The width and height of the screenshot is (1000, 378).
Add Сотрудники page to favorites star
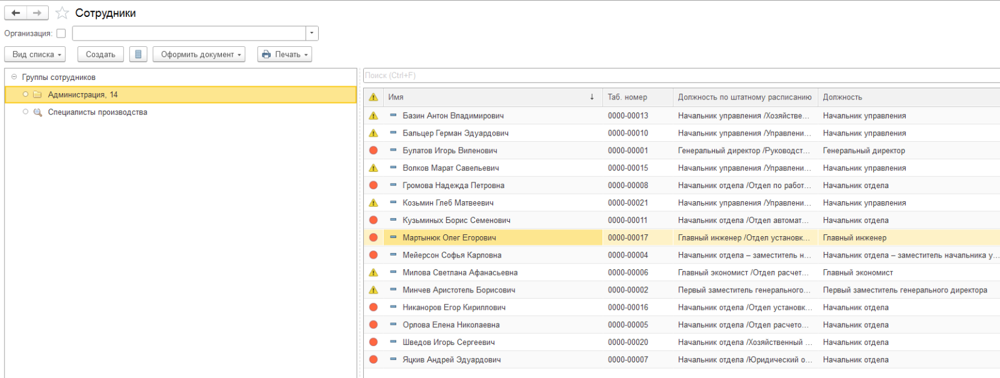[62, 13]
